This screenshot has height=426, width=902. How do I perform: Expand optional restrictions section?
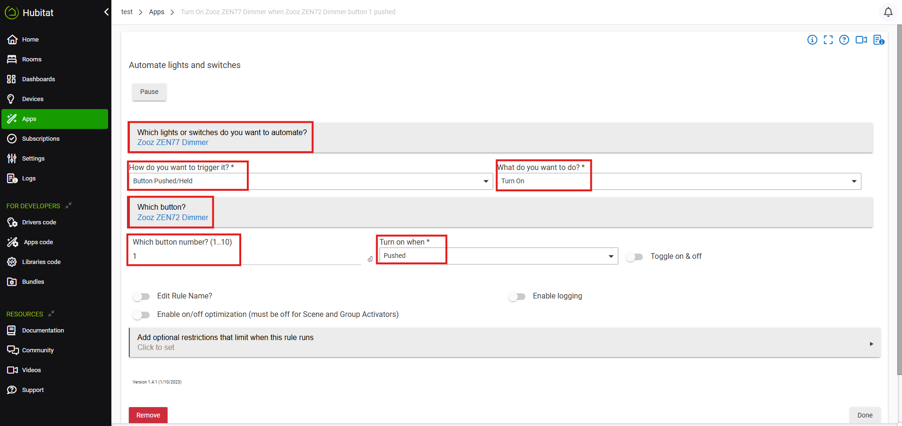tap(505, 343)
